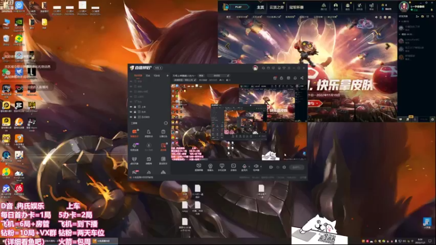Mute the League client home video sound

(376, 17)
